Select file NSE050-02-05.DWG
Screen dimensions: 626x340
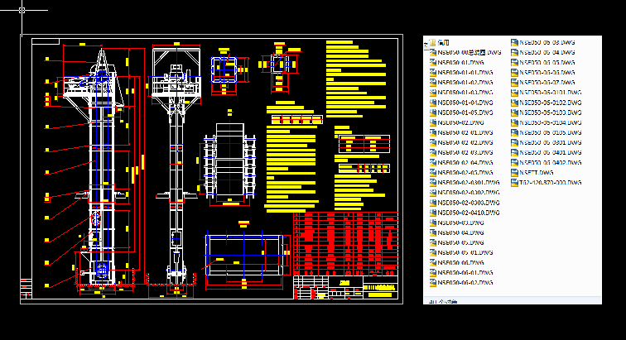click(464, 173)
